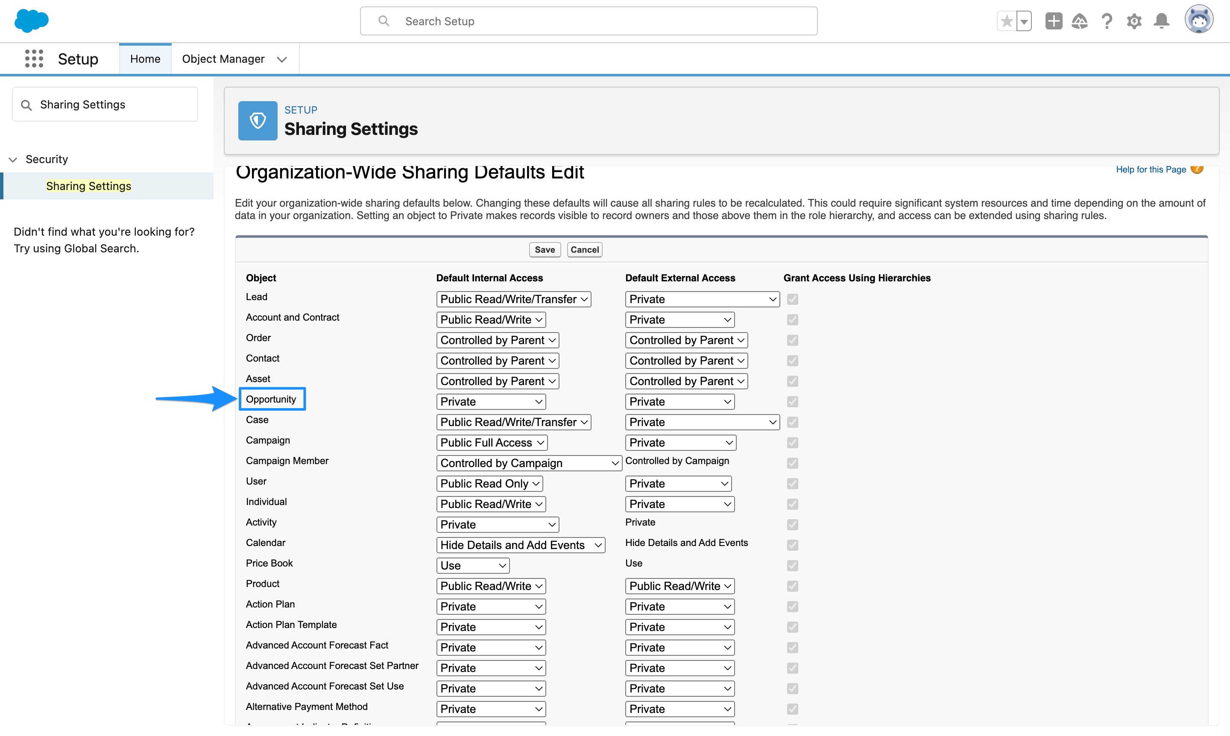Screen dimensions: 1230x736
Task: Click the Save button
Action: coord(544,249)
